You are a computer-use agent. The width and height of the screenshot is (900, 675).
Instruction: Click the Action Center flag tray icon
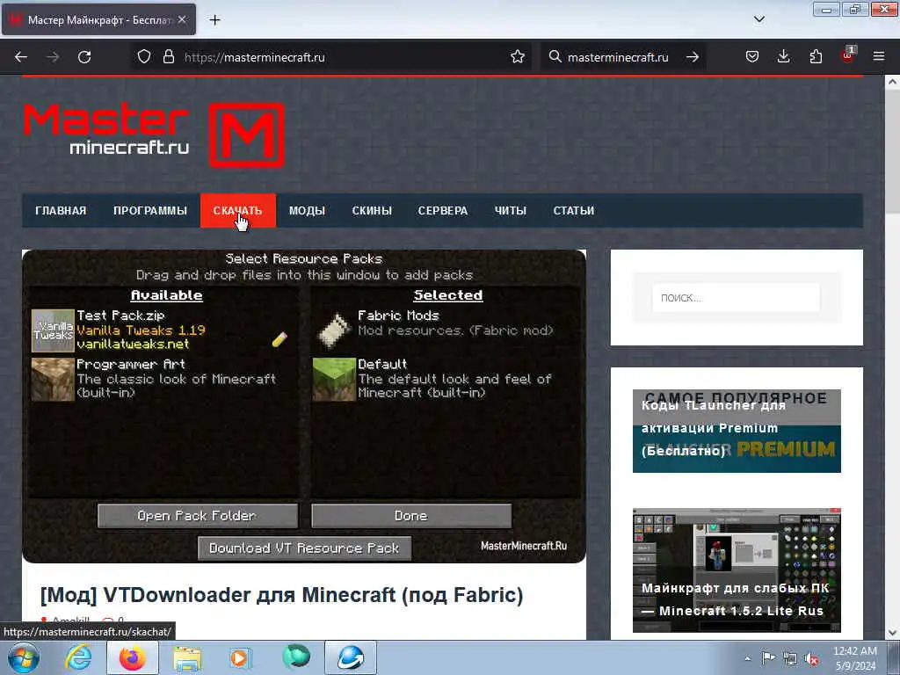768,658
